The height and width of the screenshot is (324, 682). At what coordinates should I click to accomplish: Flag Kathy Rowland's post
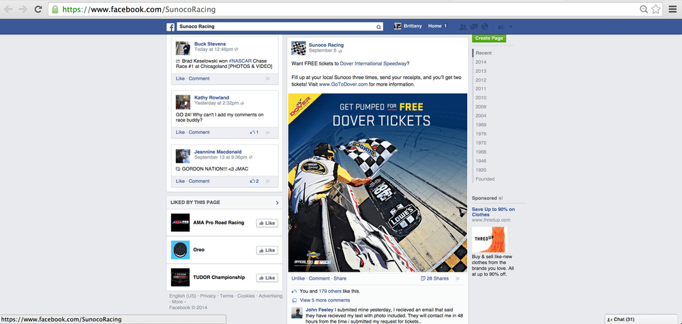pos(267,133)
